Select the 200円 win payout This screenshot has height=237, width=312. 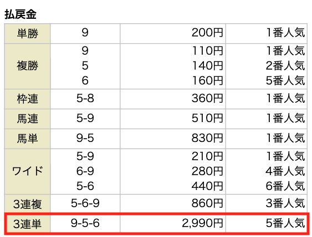pos(207,33)
